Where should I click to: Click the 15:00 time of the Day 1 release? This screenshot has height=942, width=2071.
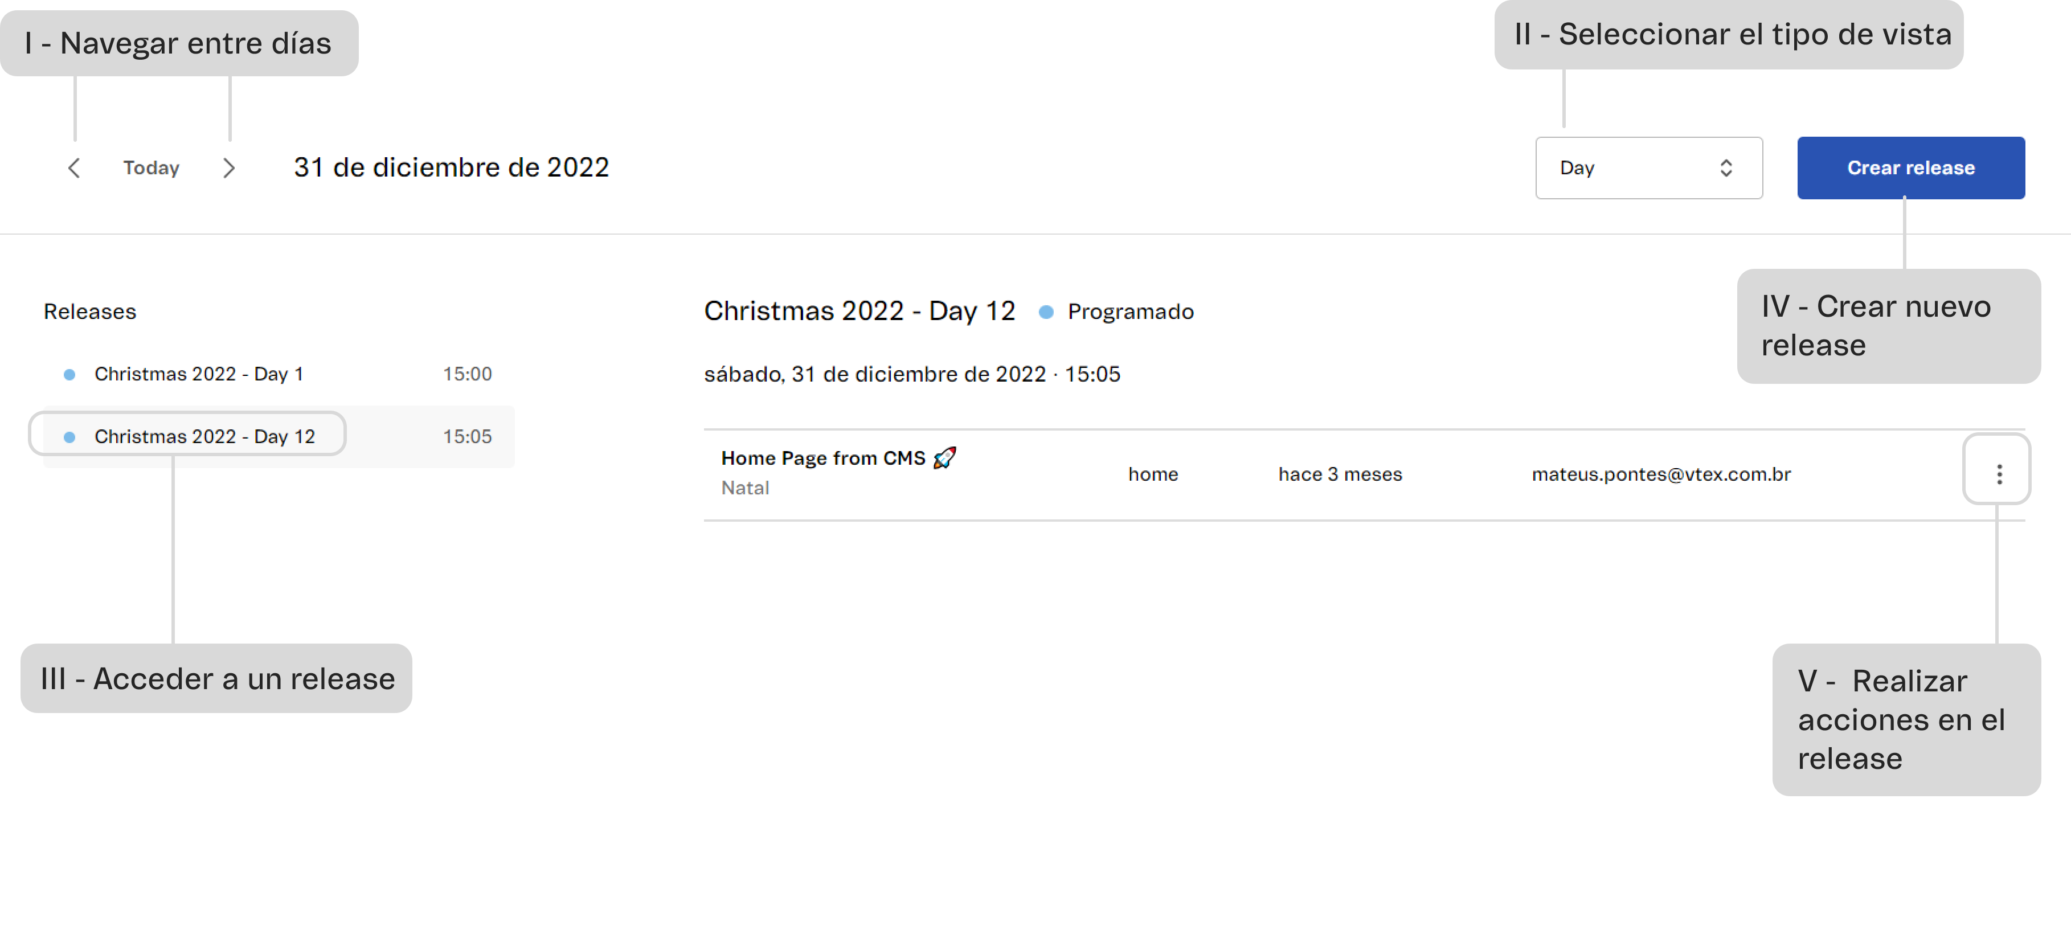coord(467,375)
